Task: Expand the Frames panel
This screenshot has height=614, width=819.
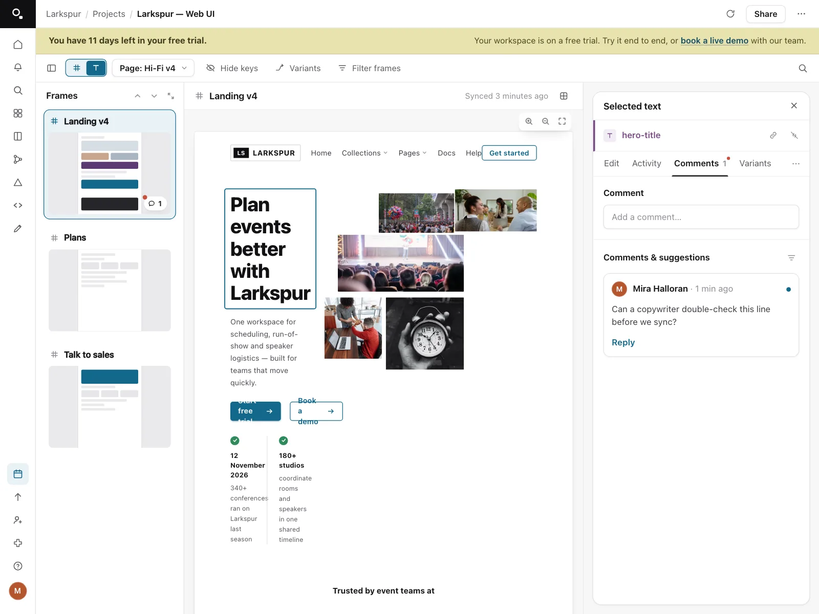Action: click(171, 96)
